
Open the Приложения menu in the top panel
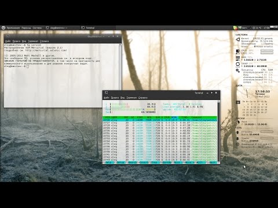[13, 28]
